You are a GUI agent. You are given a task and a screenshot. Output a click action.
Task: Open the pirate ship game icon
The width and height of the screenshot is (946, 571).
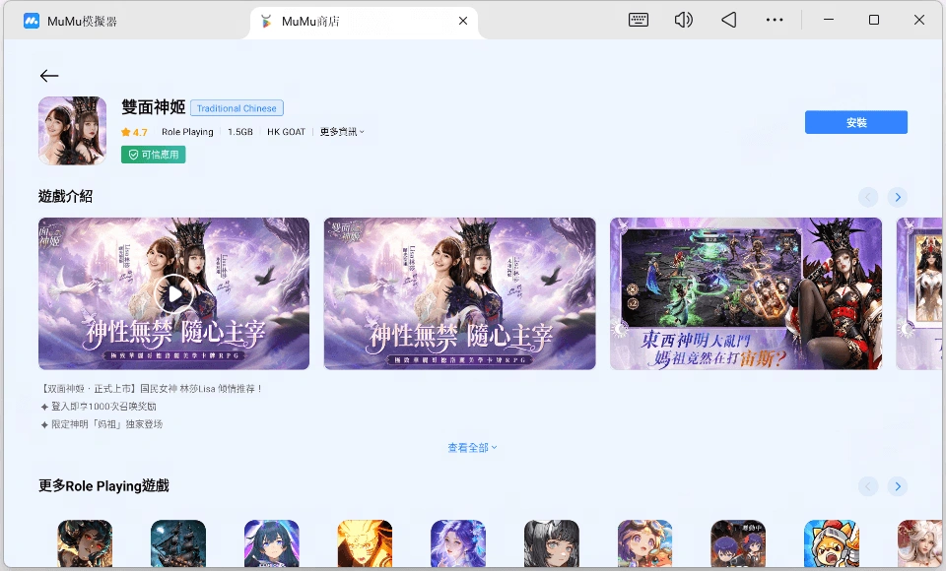point(178,544)
